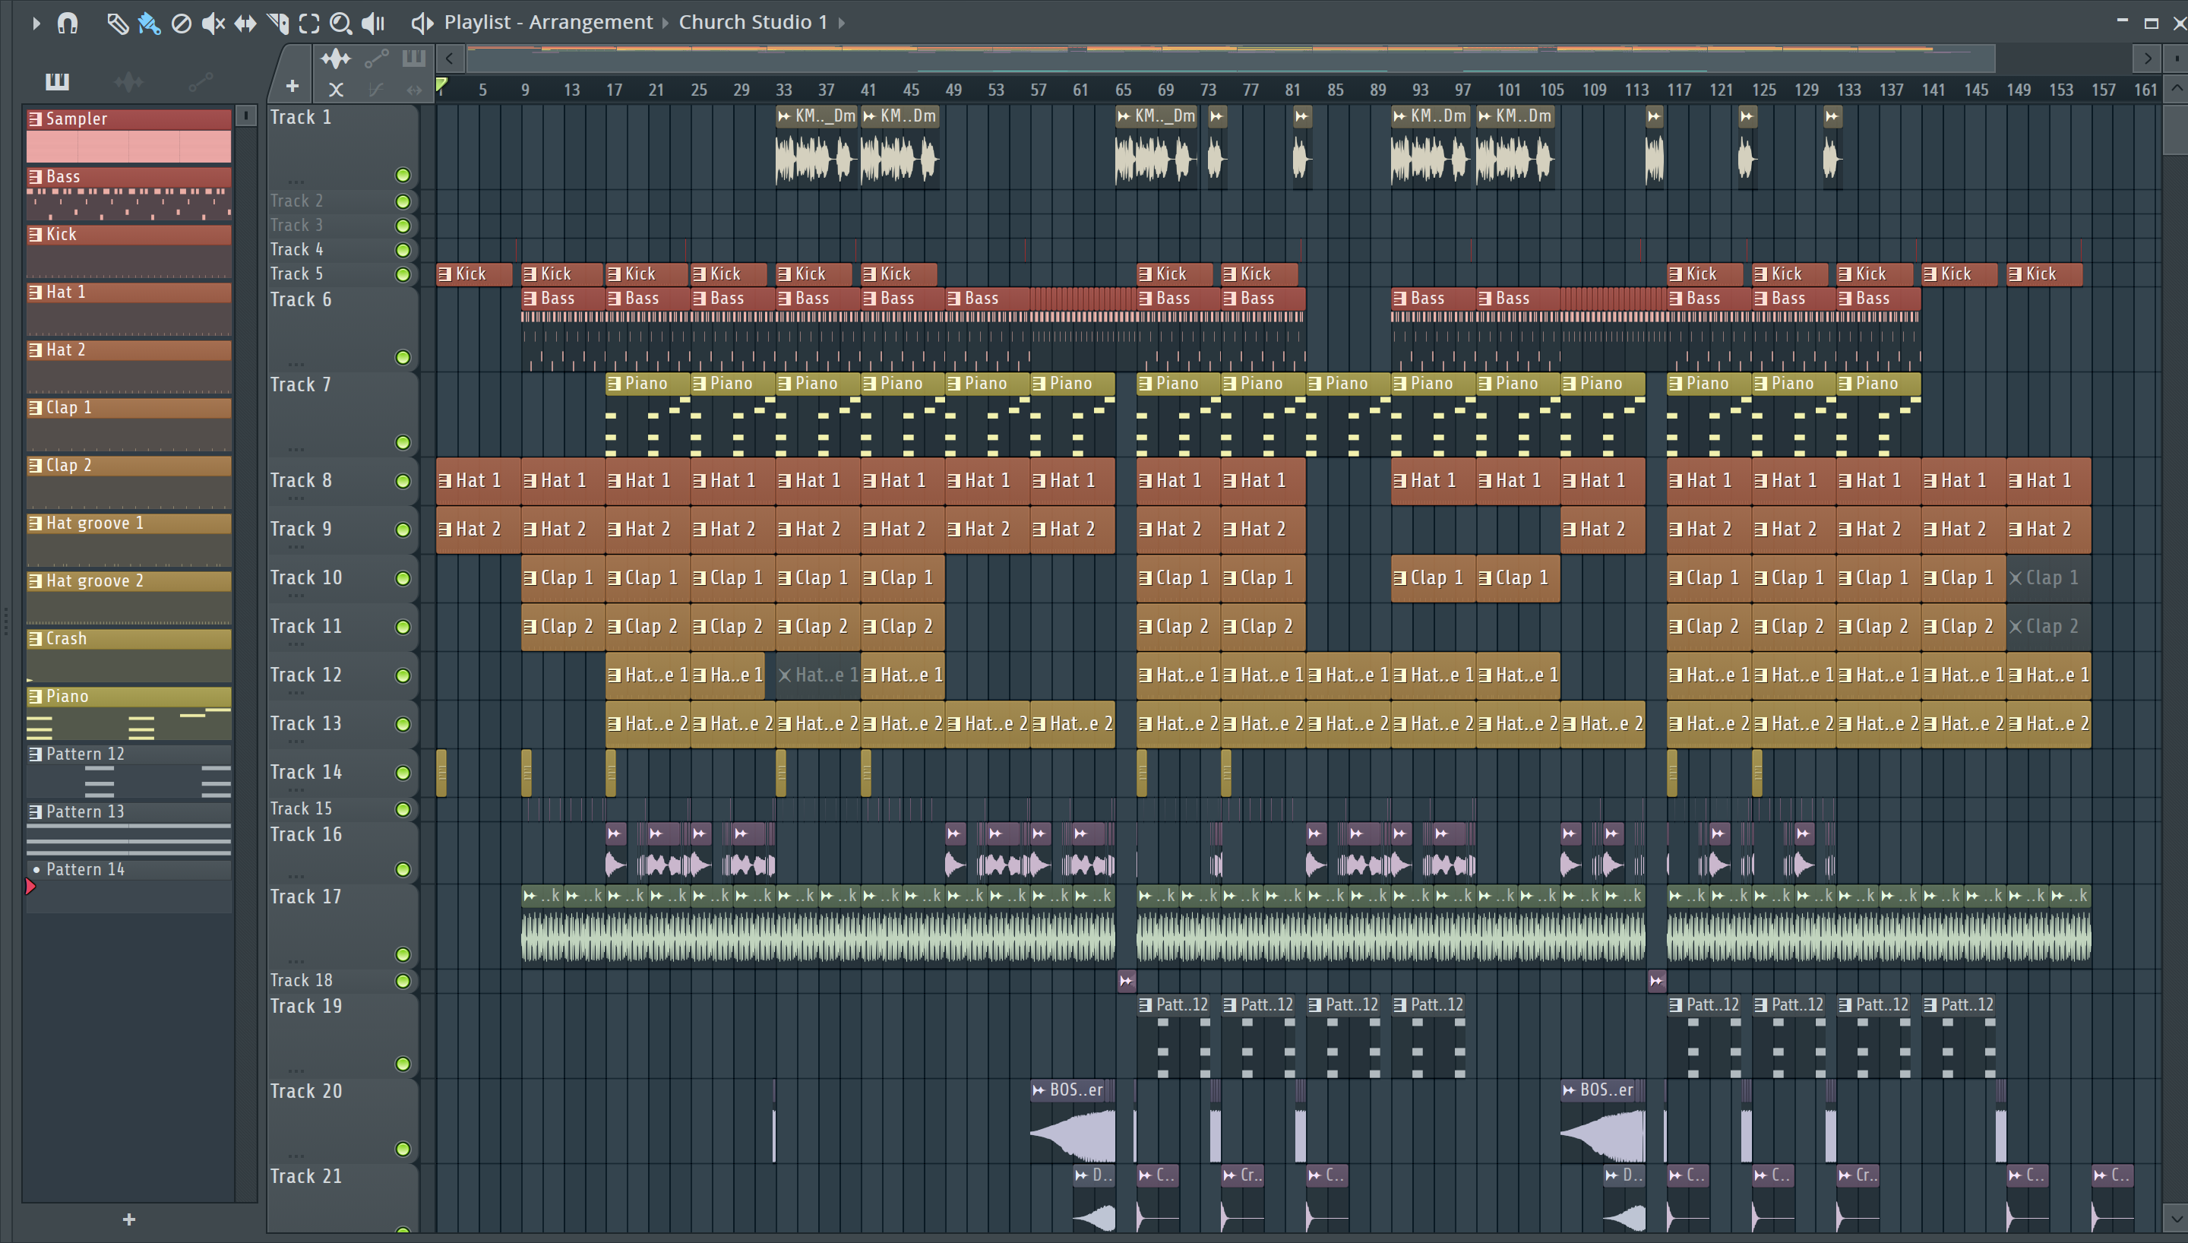The image size is (2188, 1243).
Task: Show pattern clips in picker panel
Action: [57, 82]
